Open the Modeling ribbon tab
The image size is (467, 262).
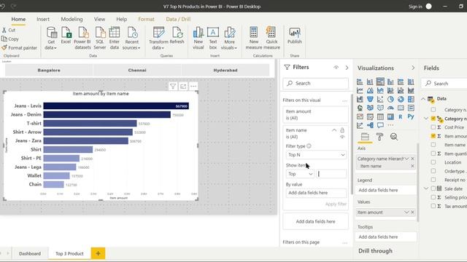tap(72, 19)
